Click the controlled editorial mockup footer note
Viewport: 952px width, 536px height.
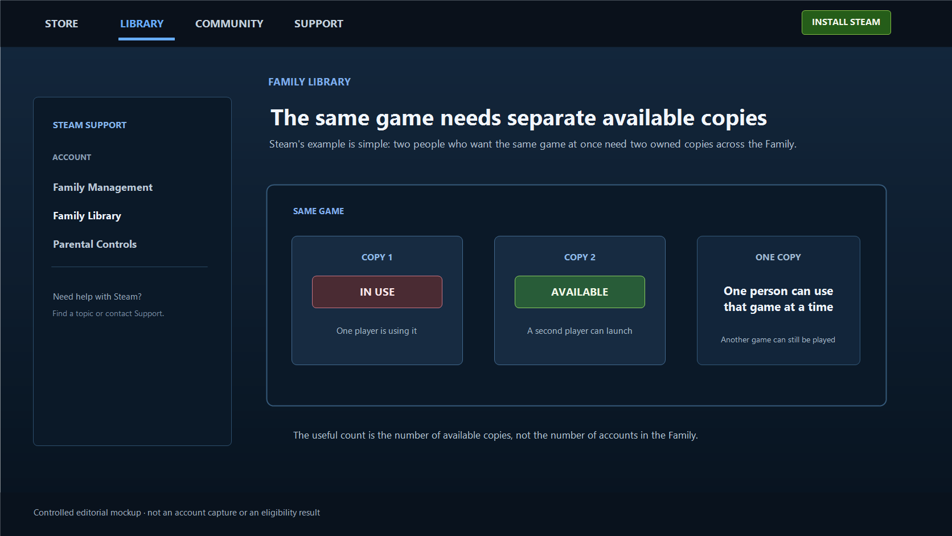coord(177,512)
